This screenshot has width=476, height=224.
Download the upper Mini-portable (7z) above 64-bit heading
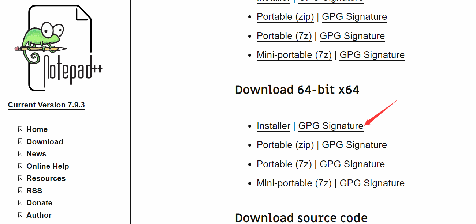pyautogui.click(x=294, y=55)
